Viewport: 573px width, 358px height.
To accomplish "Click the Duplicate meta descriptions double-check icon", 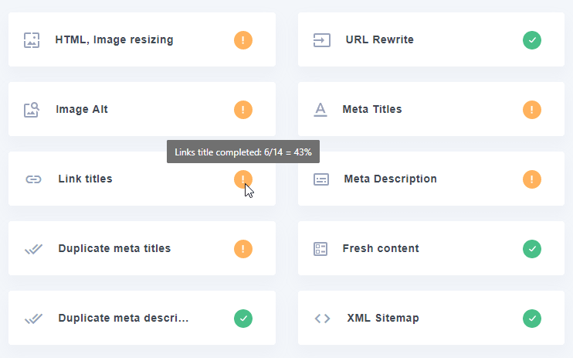I will click(33, 319).
